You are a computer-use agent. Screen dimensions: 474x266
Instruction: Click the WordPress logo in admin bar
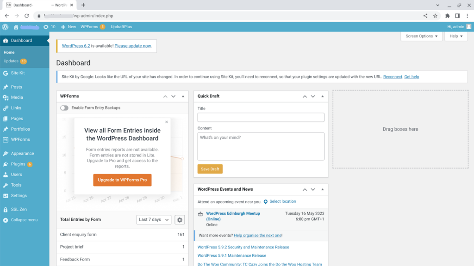[6, 27]
